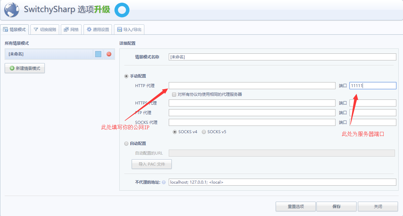Choose SOCKS v4 option
This screenshot has width=403, height=216.
click(x=175, y=132)
